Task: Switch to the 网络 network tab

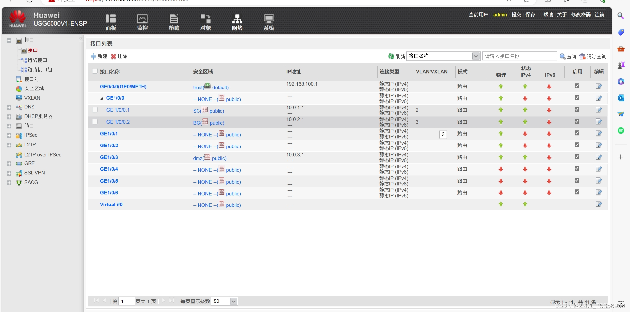Action: pos(237,22)
